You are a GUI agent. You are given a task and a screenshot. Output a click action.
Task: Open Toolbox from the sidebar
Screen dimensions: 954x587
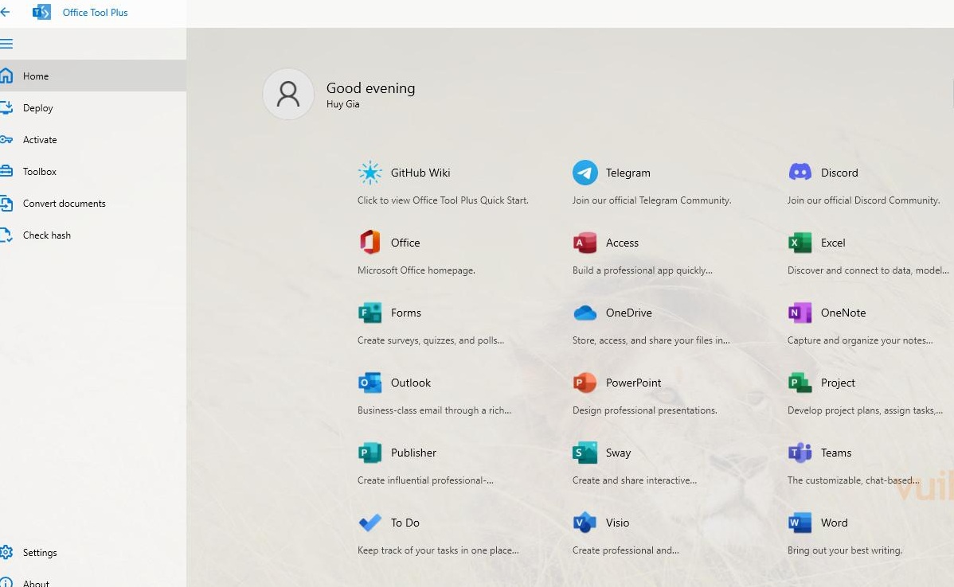[x=40, y=172]
